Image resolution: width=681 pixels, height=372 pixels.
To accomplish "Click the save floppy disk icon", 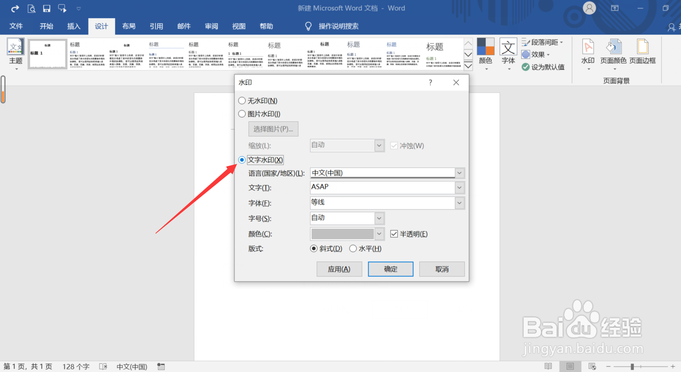I will pos(47,8).
